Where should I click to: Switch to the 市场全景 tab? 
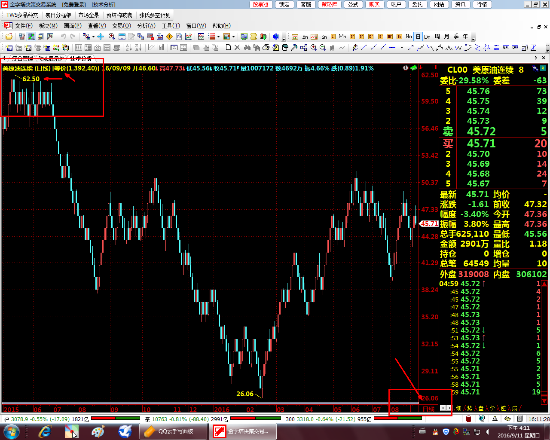89,15
